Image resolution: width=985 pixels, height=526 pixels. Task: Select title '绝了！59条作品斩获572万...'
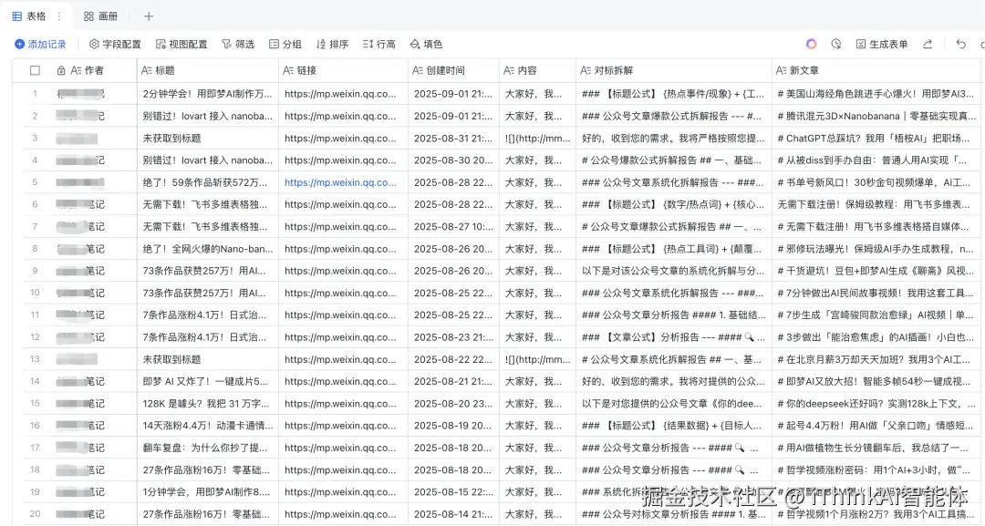tap(207, 182)
